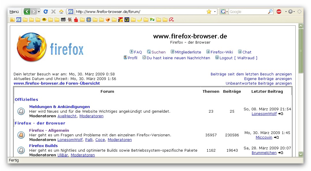Open the Menü menu
The width and height of the screenshot is (311, 171).
14,12
